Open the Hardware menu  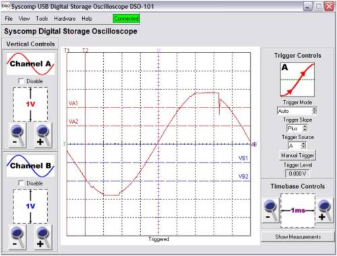click(x=65, y=19)
